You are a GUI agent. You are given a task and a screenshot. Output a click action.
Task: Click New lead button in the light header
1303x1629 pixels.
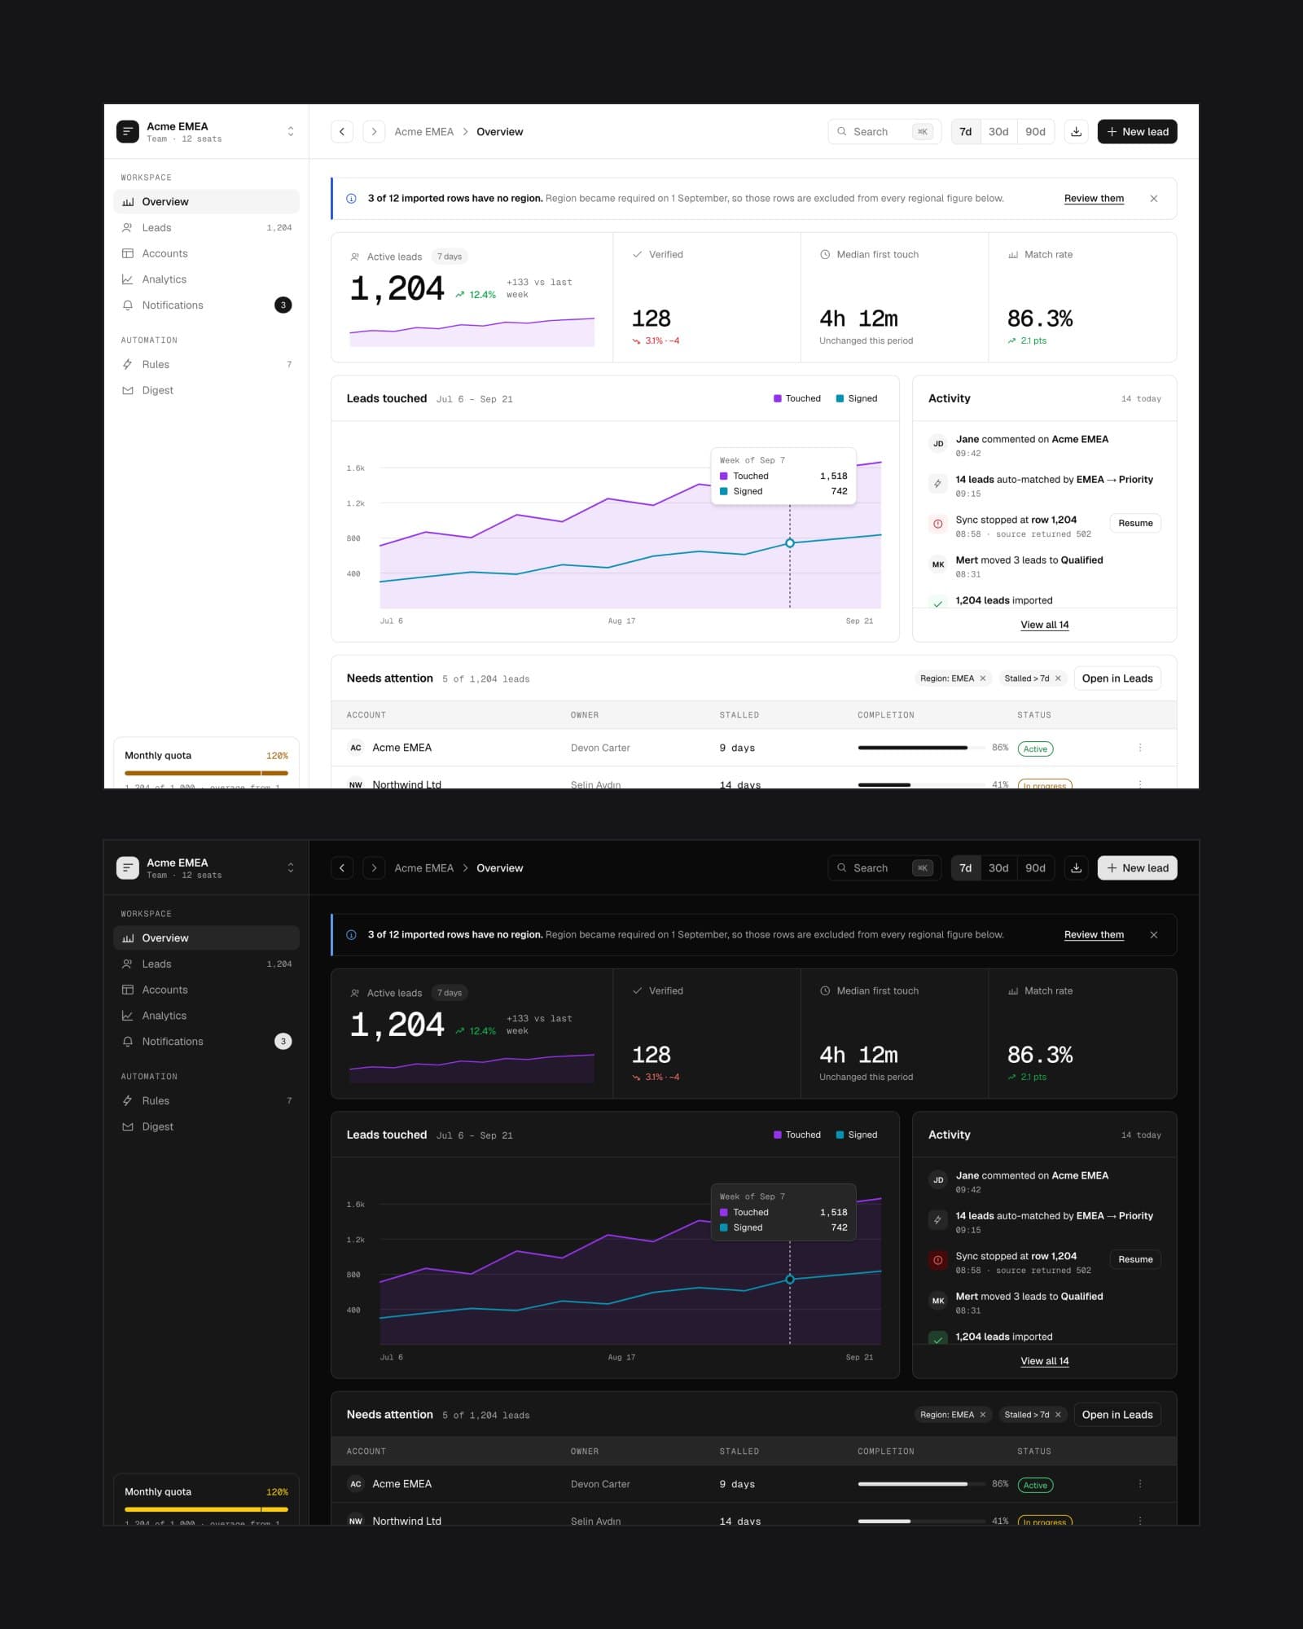tap(1137, 131)
